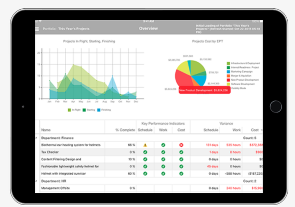Click the 240 hours variance for Management Offsite
Image resolution: width=295 pixels, height=207 pixels.
click(233, 188)
